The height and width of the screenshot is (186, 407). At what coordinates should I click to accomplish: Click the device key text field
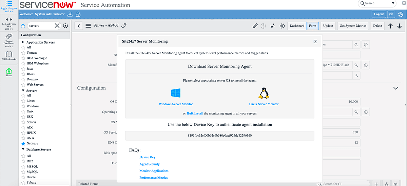click(x=220, y=136)
